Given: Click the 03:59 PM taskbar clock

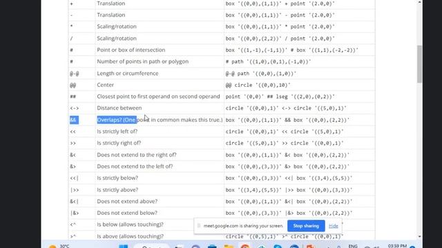Looking at the screenshot, I should [x=397, y=246].
